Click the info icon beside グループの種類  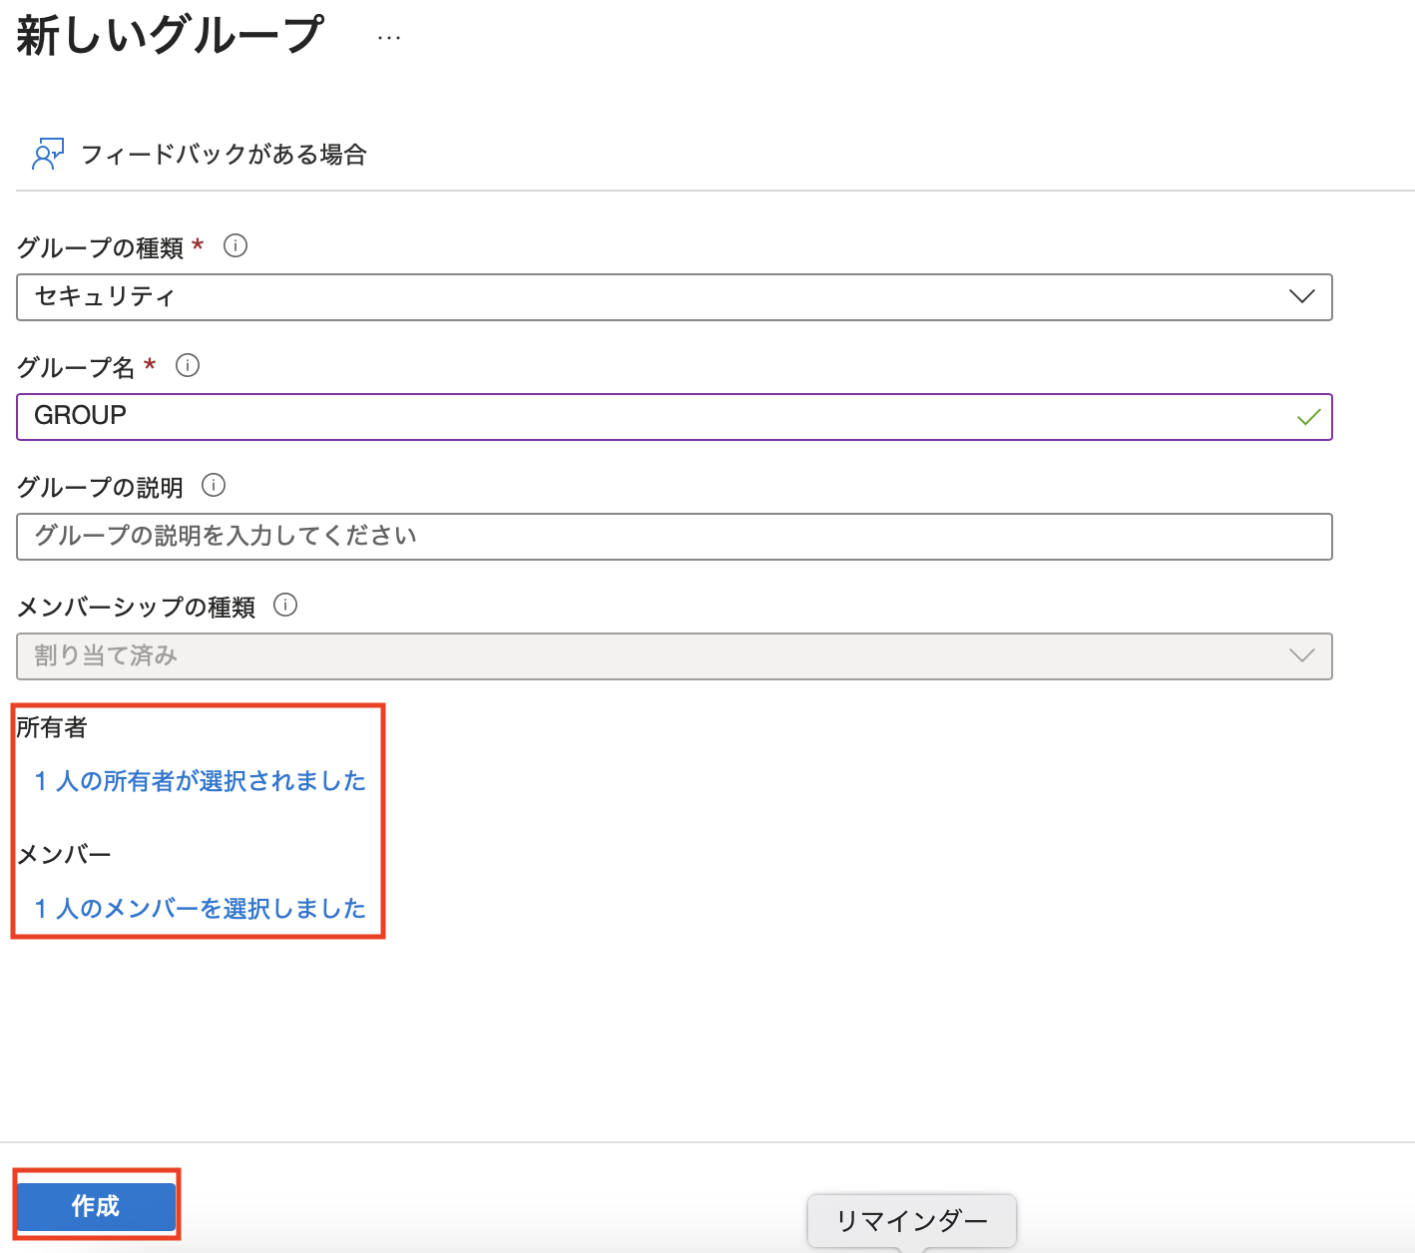(x=236, y=246)
